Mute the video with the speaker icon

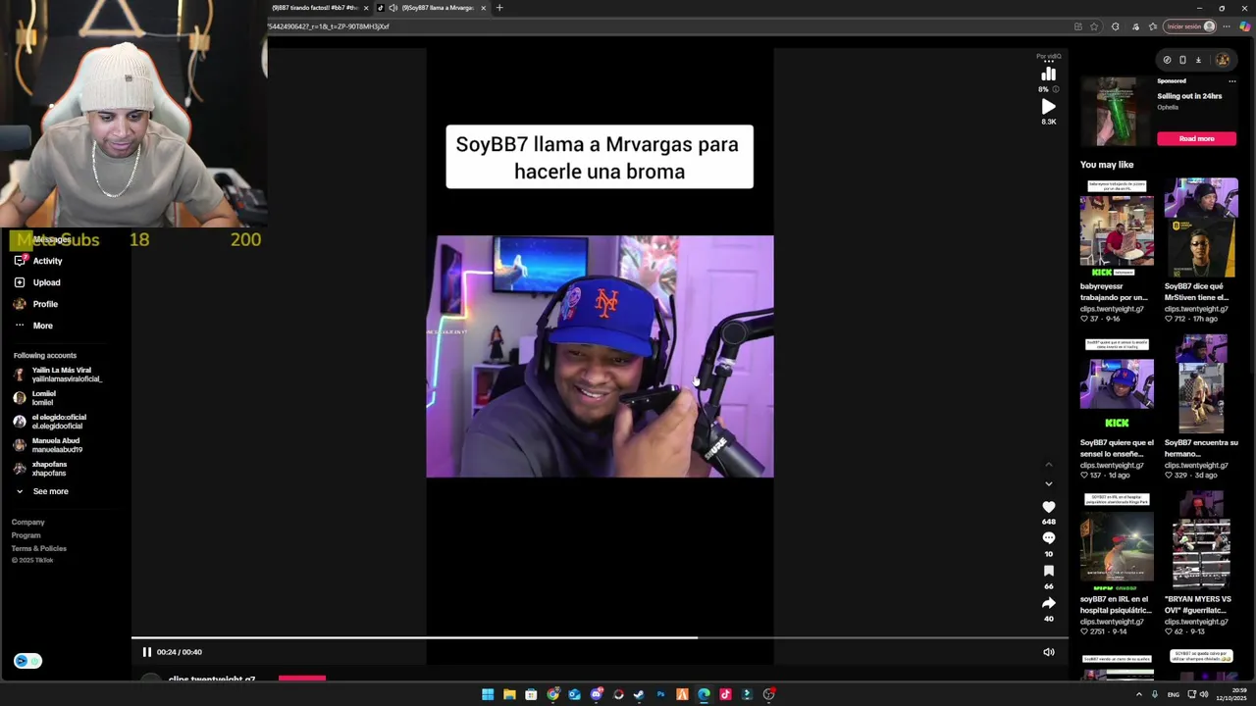click(1049, 652)
